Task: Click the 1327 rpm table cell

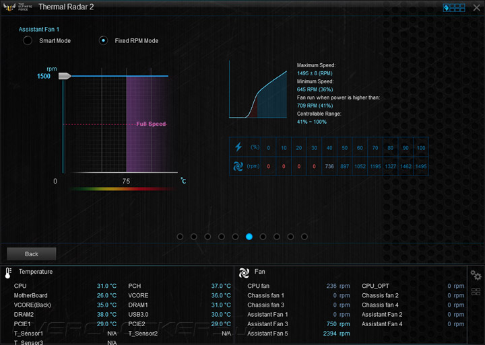Action: click(x=390, y=166)
